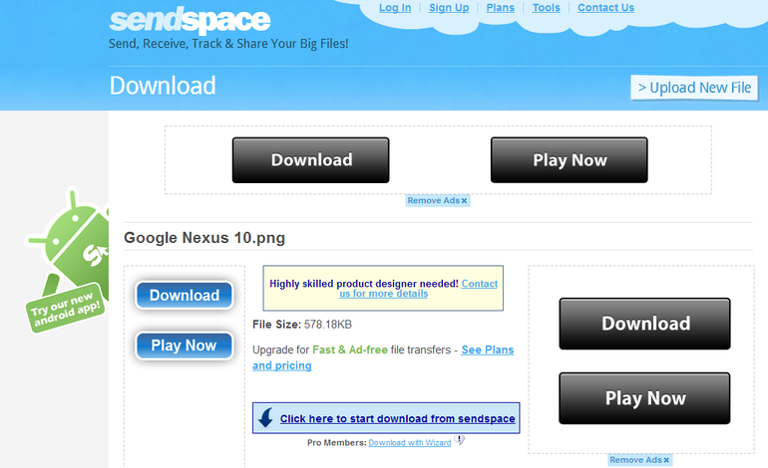The height and width of the screenshot is (468, 768).
Task: Open the Plans menu item
Action: [500, 8]
